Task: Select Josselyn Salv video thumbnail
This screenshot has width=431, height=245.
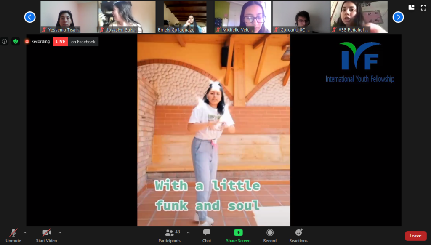Action: coord(127,17)
